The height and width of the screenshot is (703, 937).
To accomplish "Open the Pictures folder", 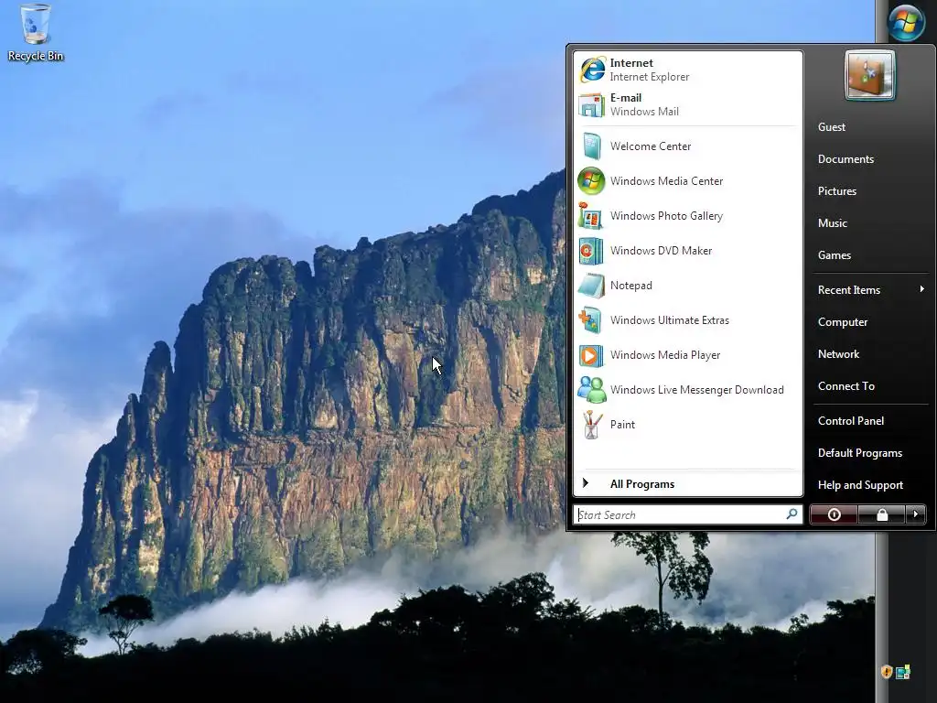I will [837, 190].
